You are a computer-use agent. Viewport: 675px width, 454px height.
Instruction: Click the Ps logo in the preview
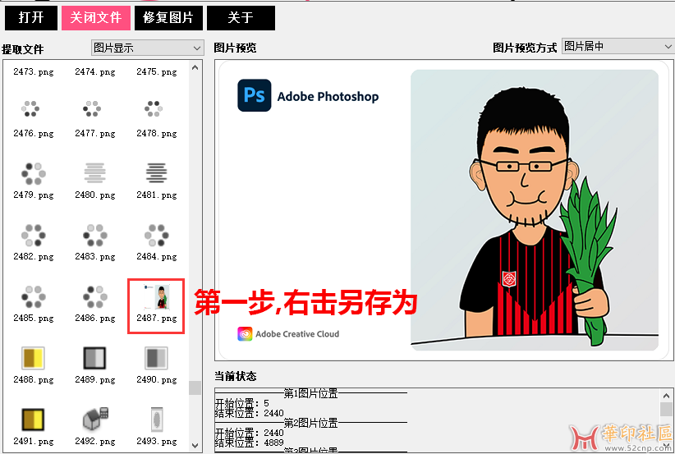click(255, 95)
